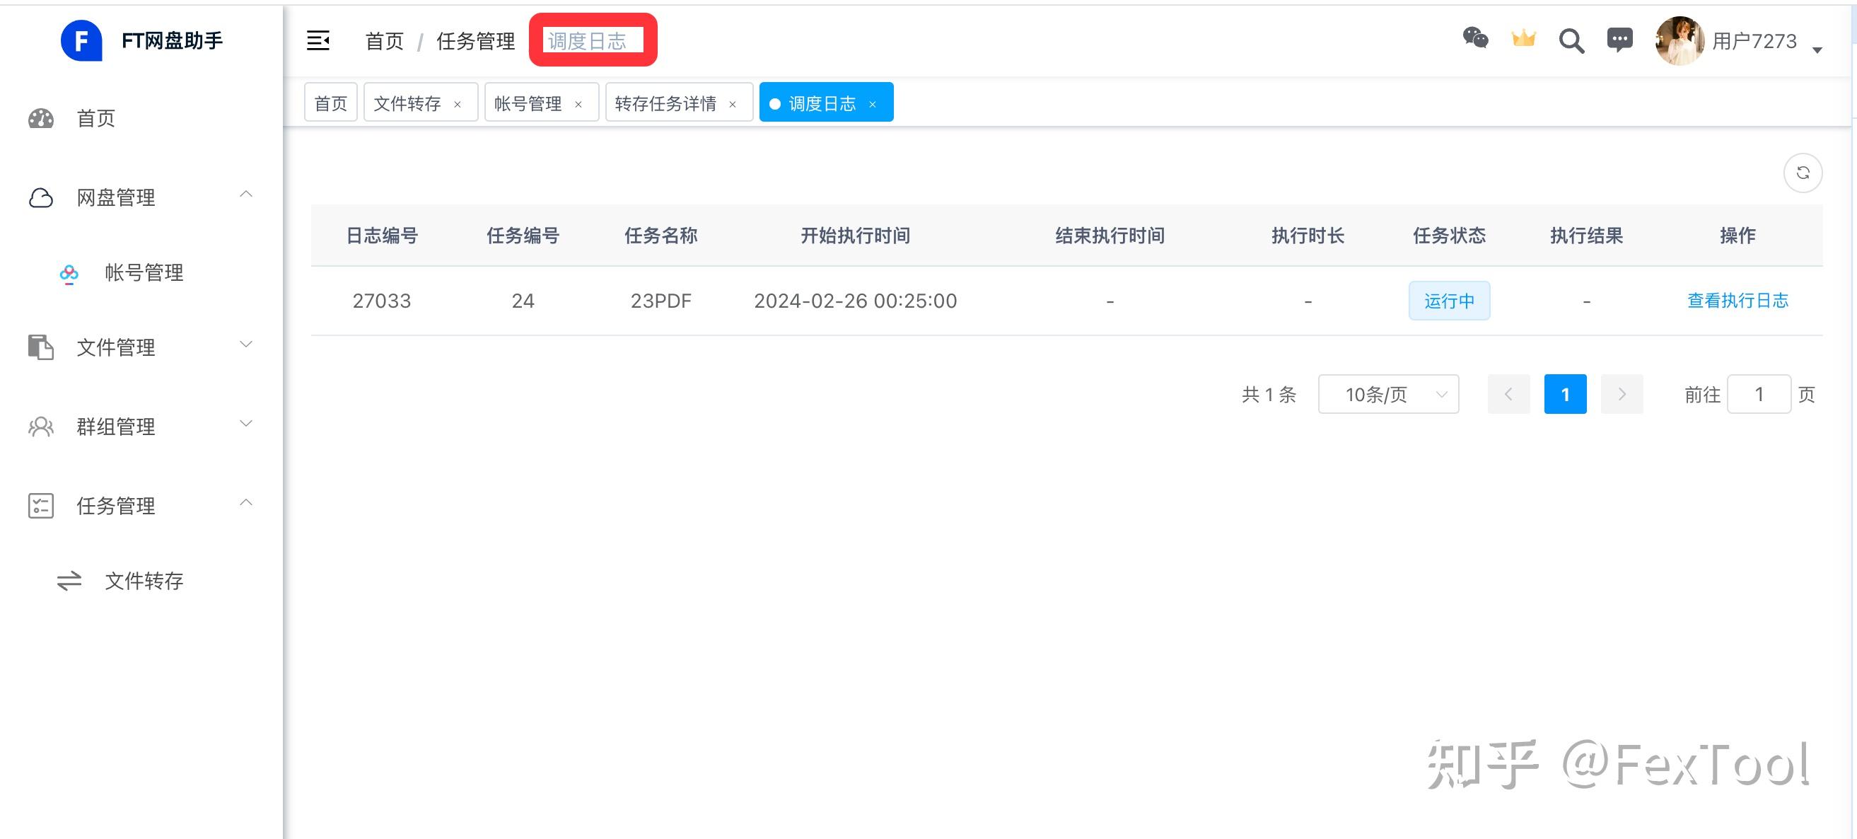Click the 任务状态 column header
The width and height of the screenshot is (1857, 839).
pyautogui.click(x=1449, y=235)
